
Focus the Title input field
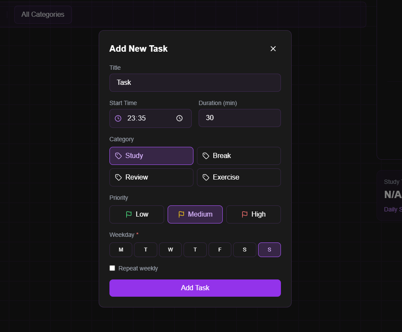195,83
